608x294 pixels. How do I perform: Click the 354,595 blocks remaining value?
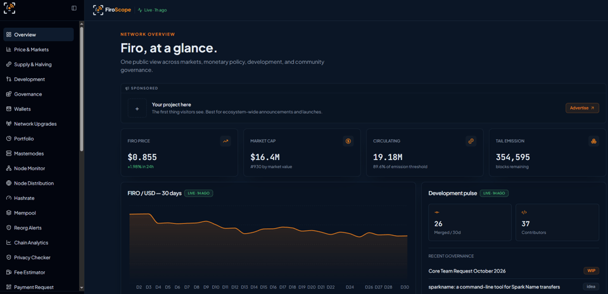513,157
